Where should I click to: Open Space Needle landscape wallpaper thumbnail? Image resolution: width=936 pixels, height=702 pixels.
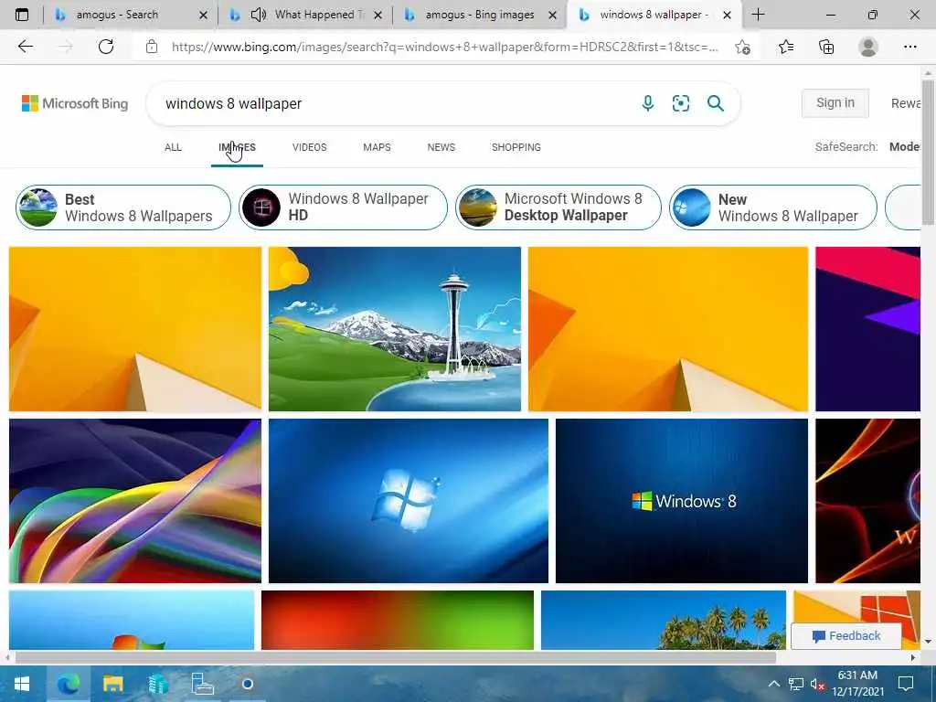point(395,329)
